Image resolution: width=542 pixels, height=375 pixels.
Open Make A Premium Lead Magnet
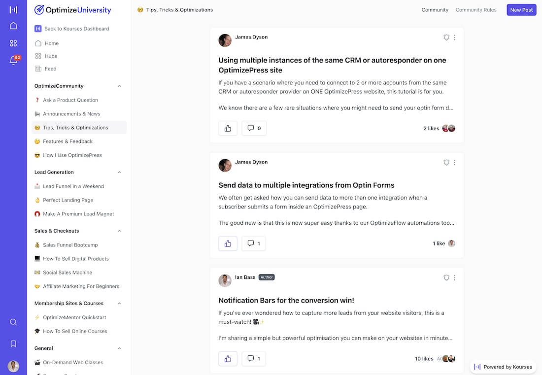[x=79, y=214]
